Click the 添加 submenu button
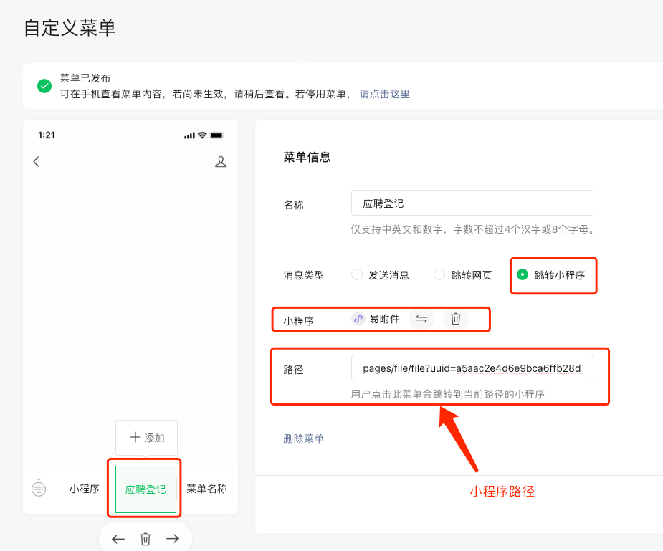663x551 pixels. (x=146, y=438)
